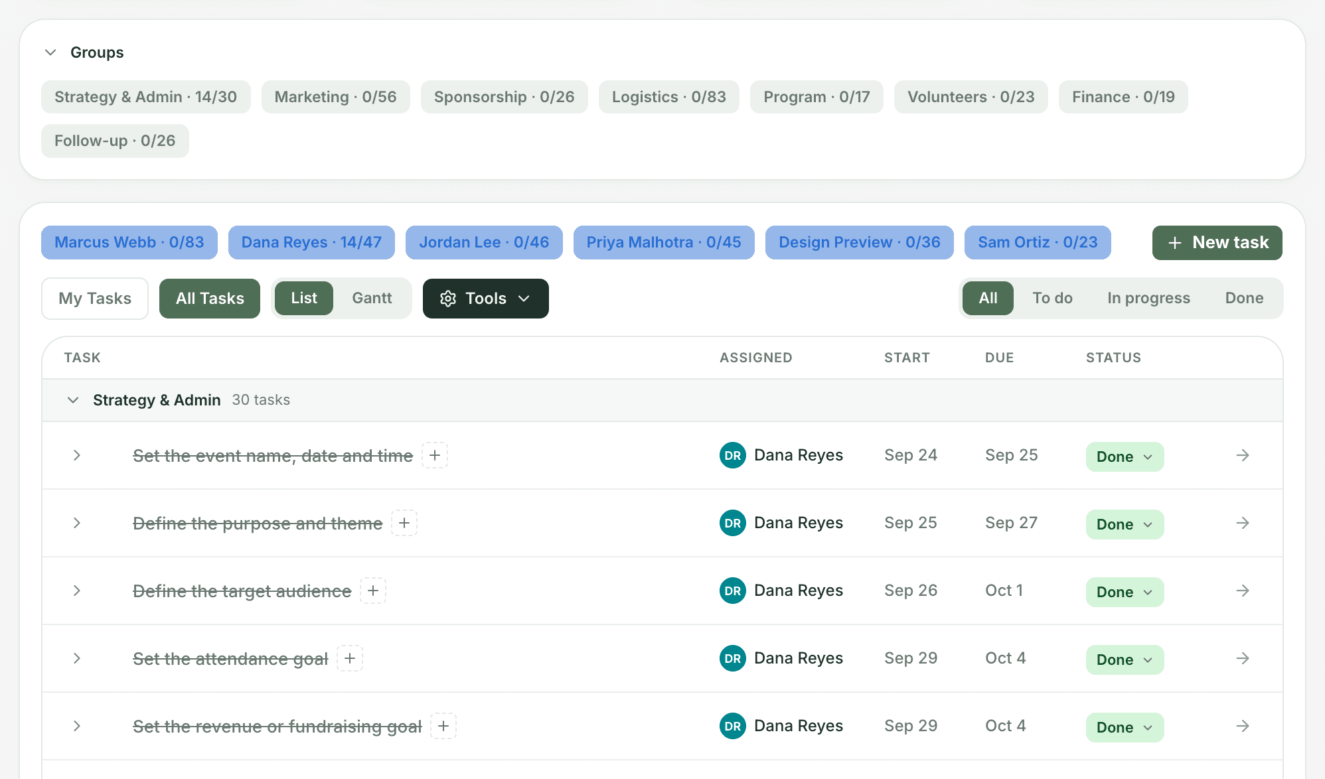Add subtask plus icon beside Set the event name

pyautogui.click(x=435, y=455)
